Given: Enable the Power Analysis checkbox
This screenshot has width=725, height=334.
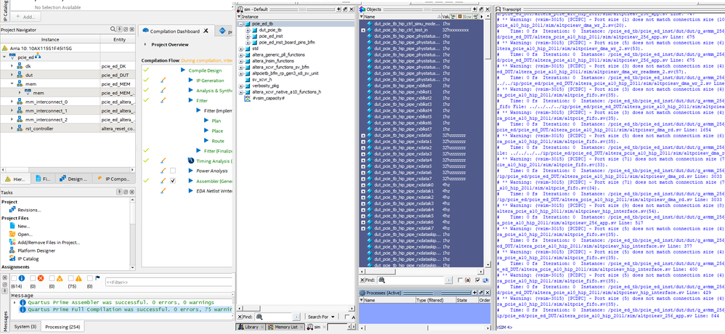Looking at the screenshot, I should [x=173, y=170].
